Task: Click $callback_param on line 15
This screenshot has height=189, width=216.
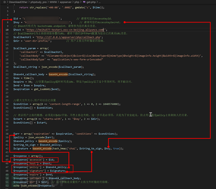Action: [x=24, y=48]
